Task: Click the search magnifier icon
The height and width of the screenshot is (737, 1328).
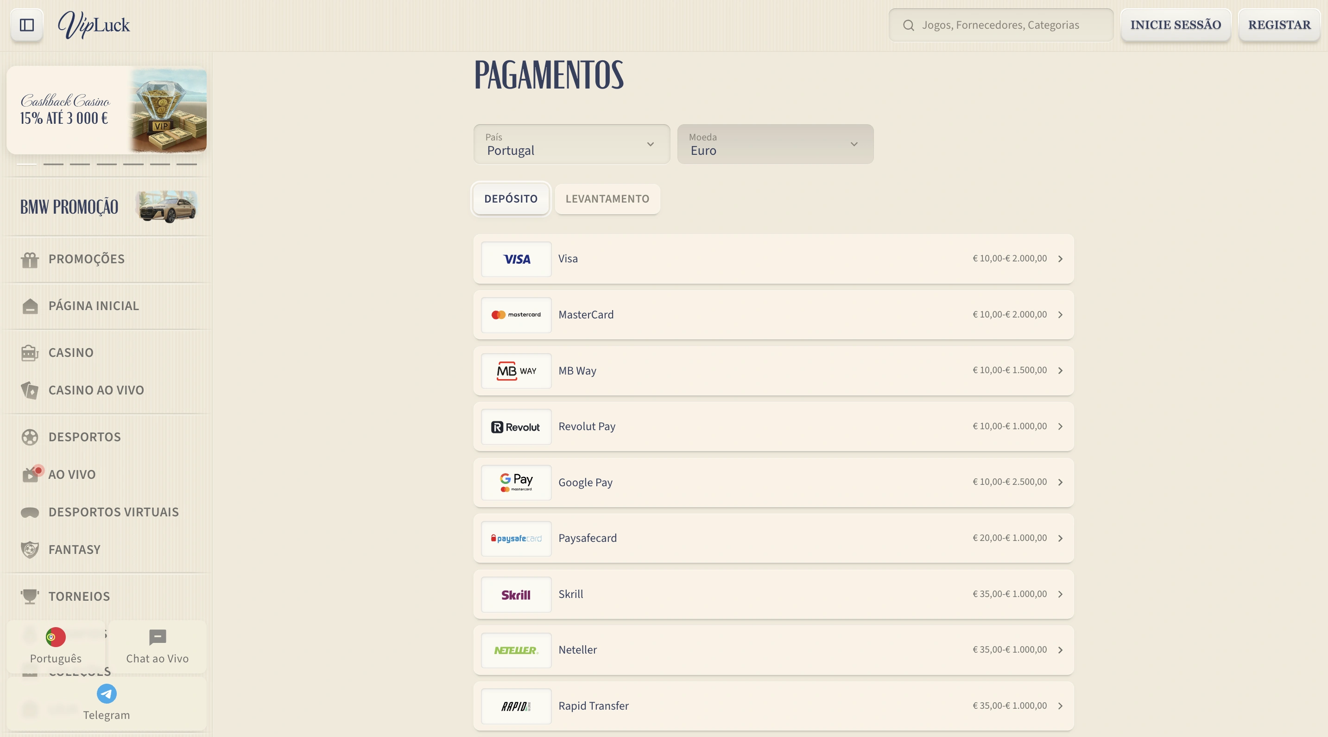Action: tap(908, 25)
